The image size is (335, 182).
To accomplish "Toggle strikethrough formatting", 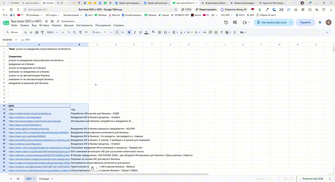I will (141, 32).
